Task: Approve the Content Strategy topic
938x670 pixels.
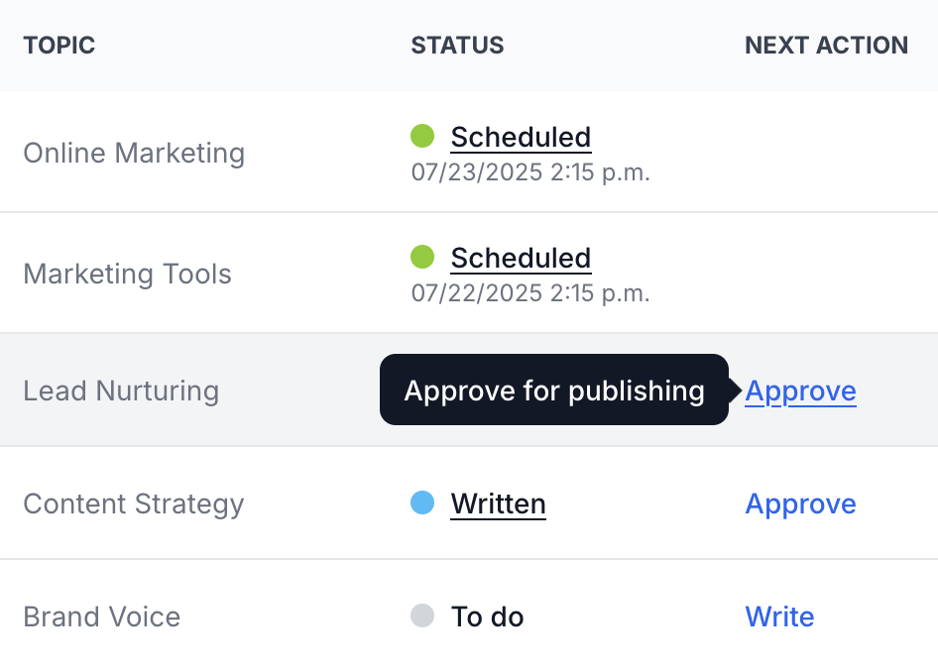Action: [800, 503]
